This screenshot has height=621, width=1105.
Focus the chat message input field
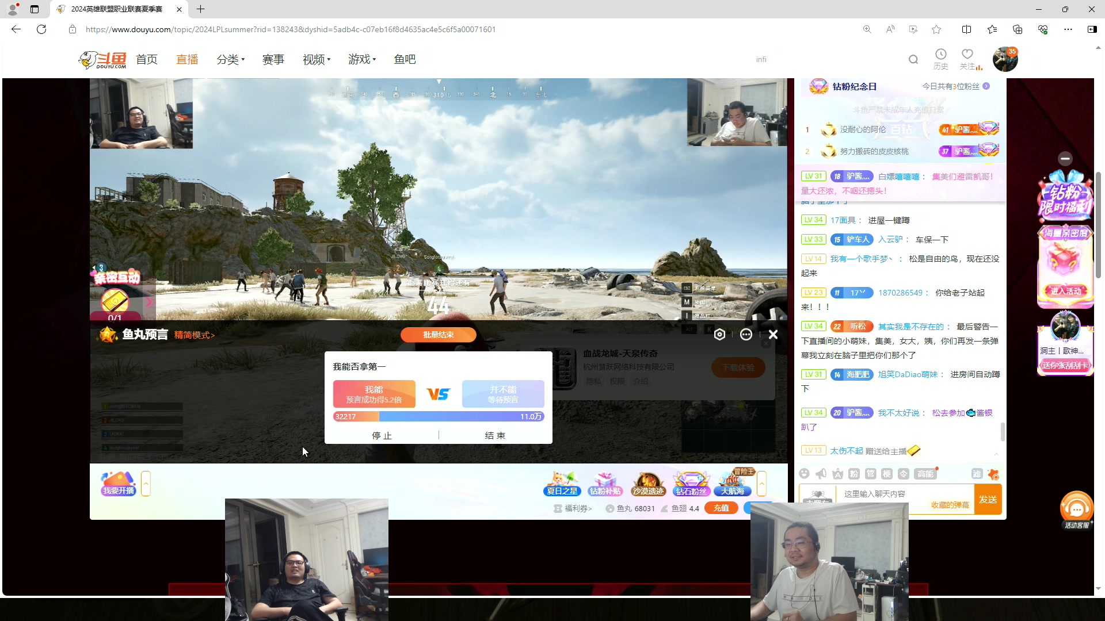click(906, 494)
